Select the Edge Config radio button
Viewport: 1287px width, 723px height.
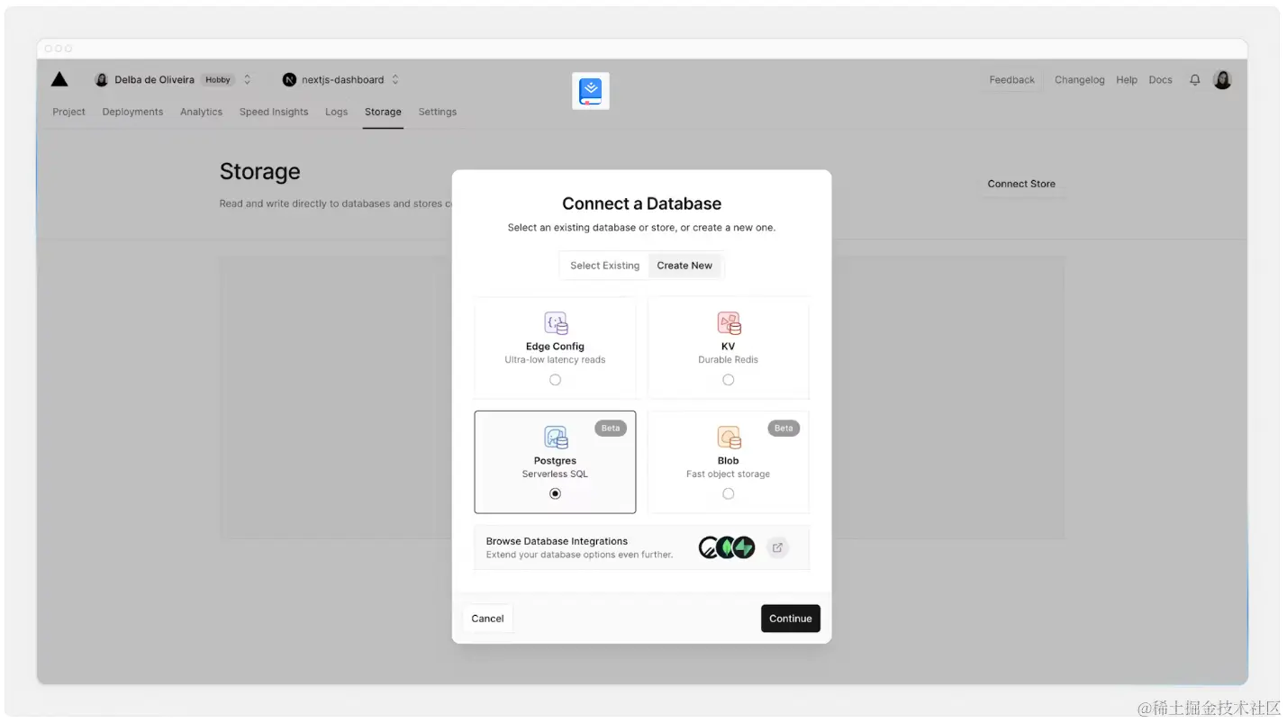point(555,380)
